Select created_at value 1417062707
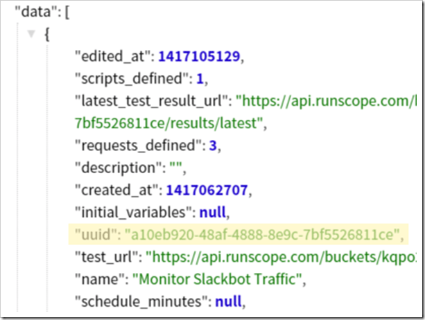Image resolution: width=425 pixels, height=320 pixels. pyautogui.click(x=207, y=190)
